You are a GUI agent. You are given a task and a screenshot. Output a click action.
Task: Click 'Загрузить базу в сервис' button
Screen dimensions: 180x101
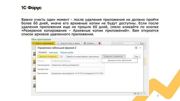click(69, 43)
